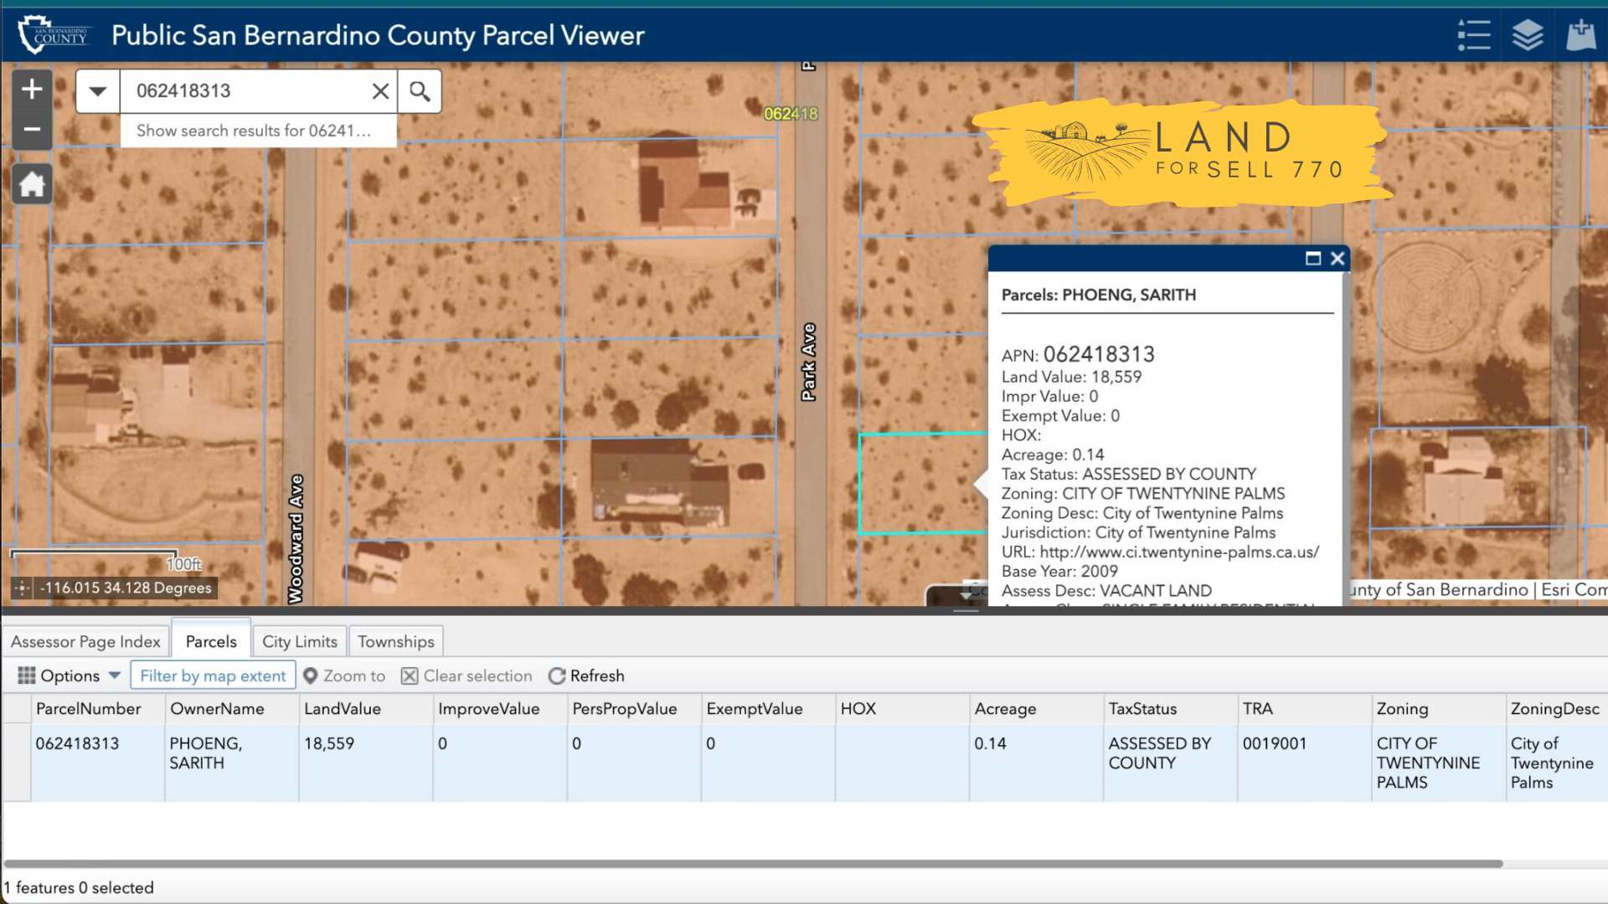Zoom in on the map
The image size is (1608, 904).
tap(31, 87)
